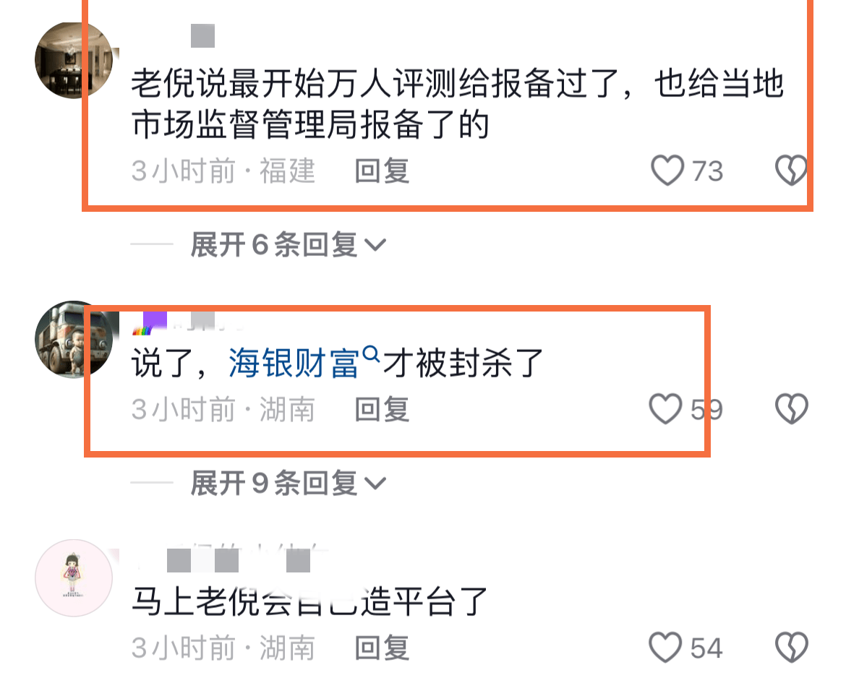
Task: Like the comment with 54 likes
Action: (x=665, y=648)
